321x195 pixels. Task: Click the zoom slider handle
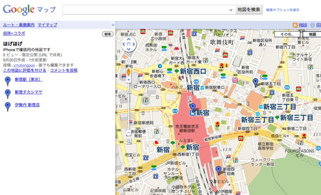pyautogui.click(x=128, y=92)
